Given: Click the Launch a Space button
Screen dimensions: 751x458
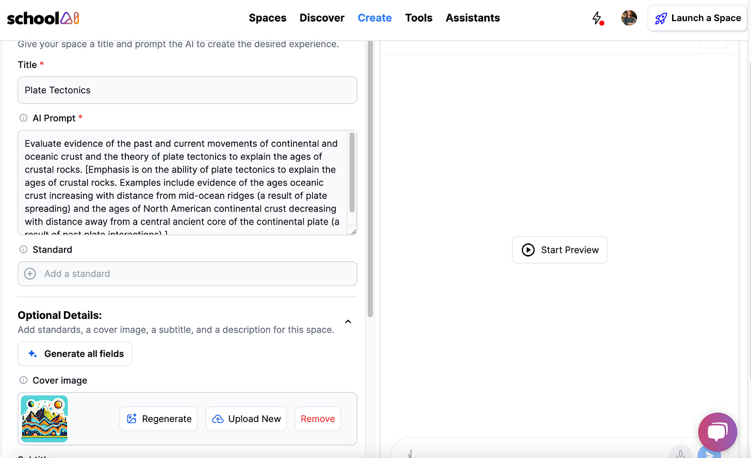Looking at the screenshot, I should (697, 19).
